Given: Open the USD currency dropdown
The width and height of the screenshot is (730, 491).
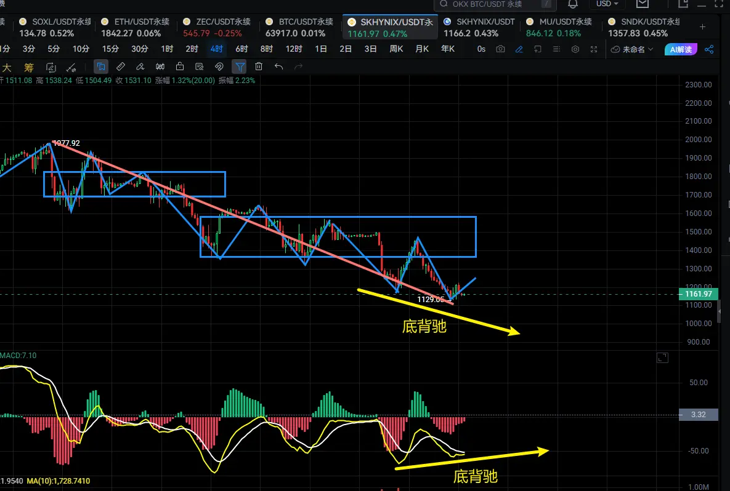Looking at the screenshot, I should [607, 4].
